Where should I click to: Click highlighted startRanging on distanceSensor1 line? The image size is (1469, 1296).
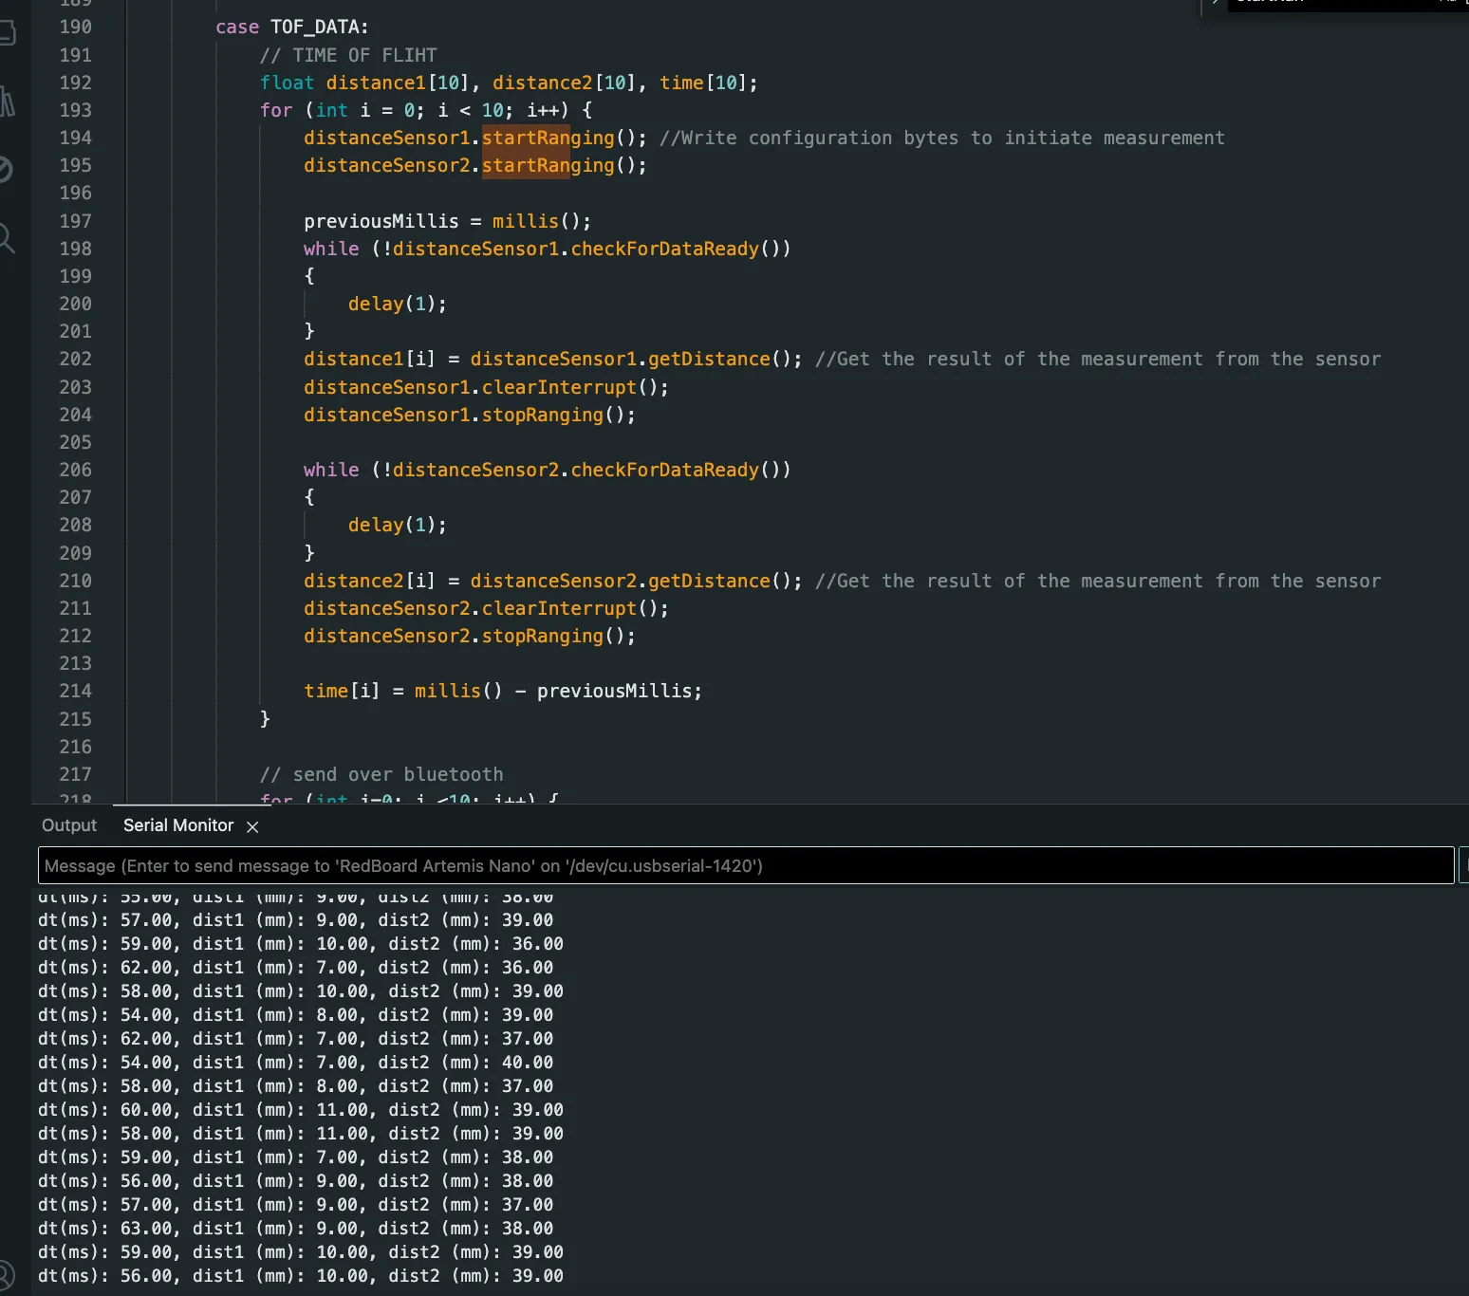click(548, 138)
